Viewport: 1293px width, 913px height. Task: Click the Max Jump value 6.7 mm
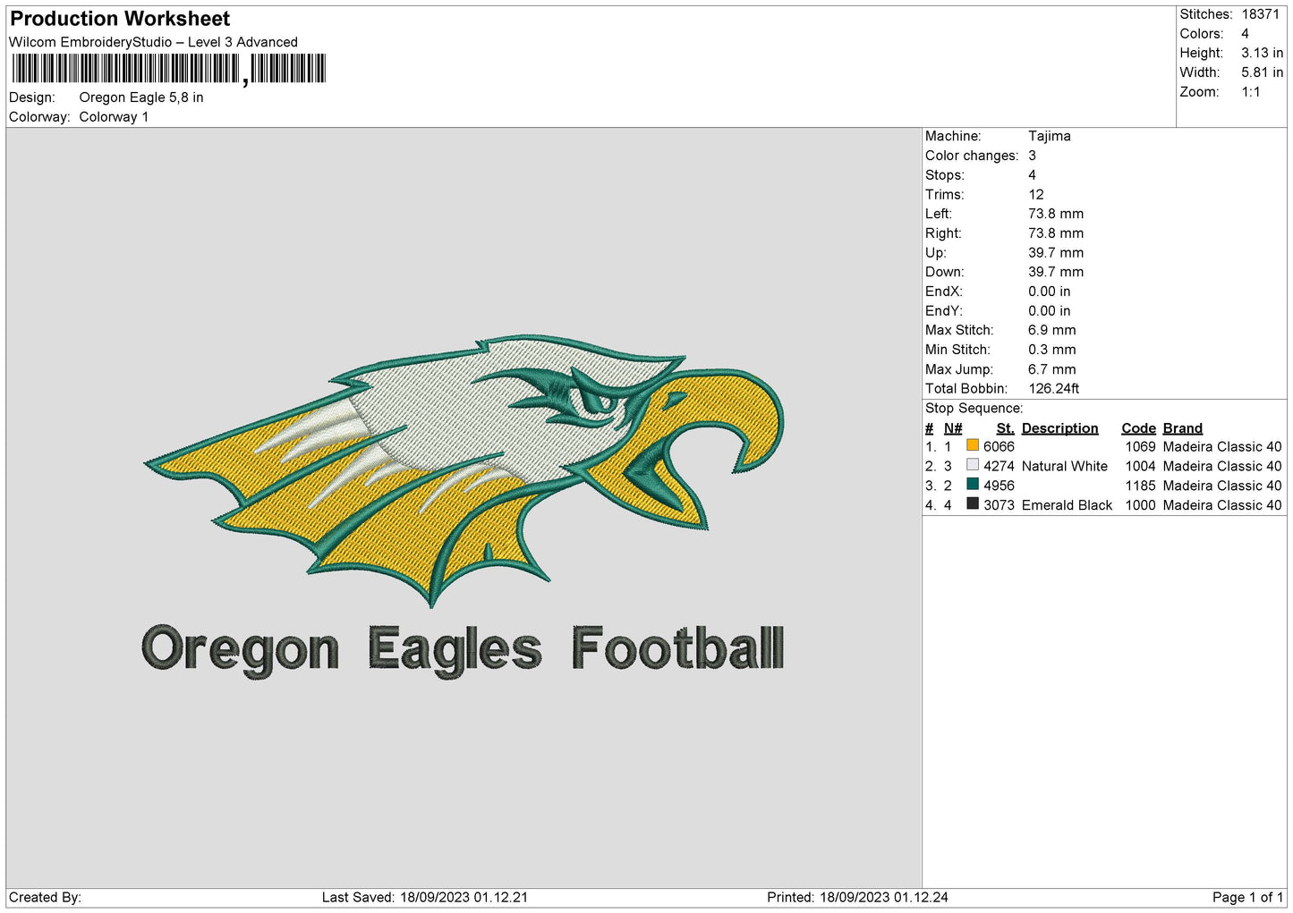point(1051,369)
